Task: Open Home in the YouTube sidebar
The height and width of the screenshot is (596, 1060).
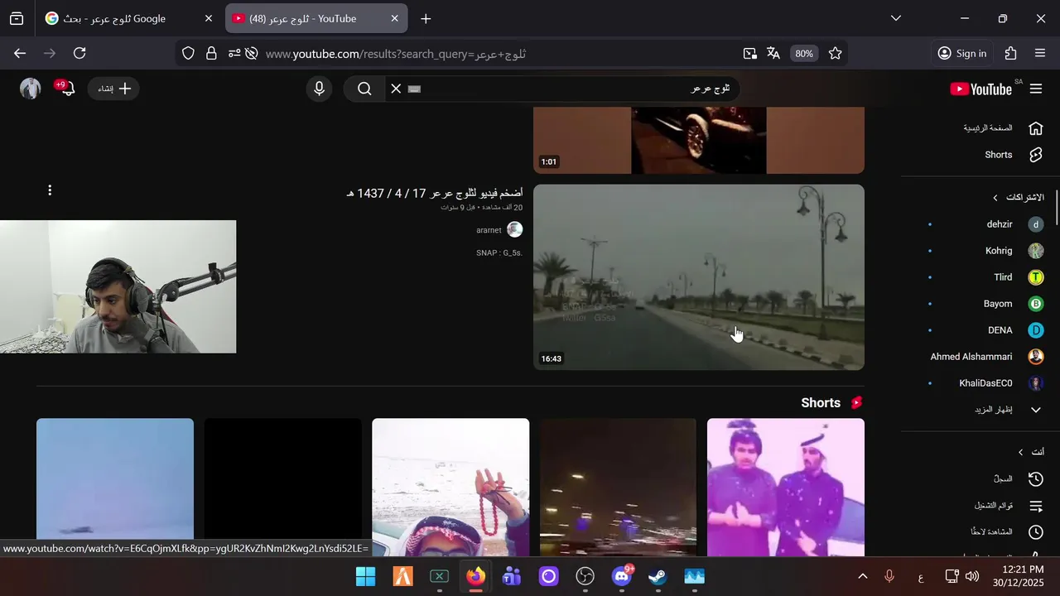Action: pyautogui.click(x=1004, y=128)
